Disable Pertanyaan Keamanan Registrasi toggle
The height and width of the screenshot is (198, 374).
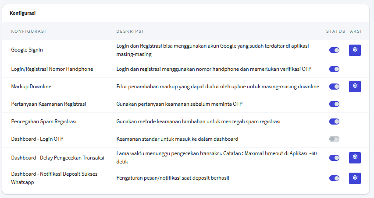(334, 104)
